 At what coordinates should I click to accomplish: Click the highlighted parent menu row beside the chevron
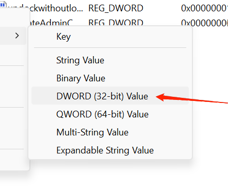[x=13, y=36]
